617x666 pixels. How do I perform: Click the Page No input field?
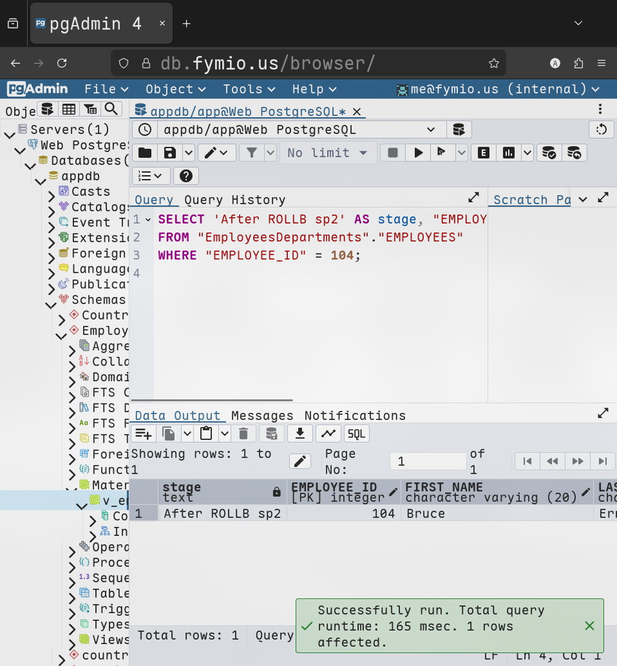click(428, 461)
